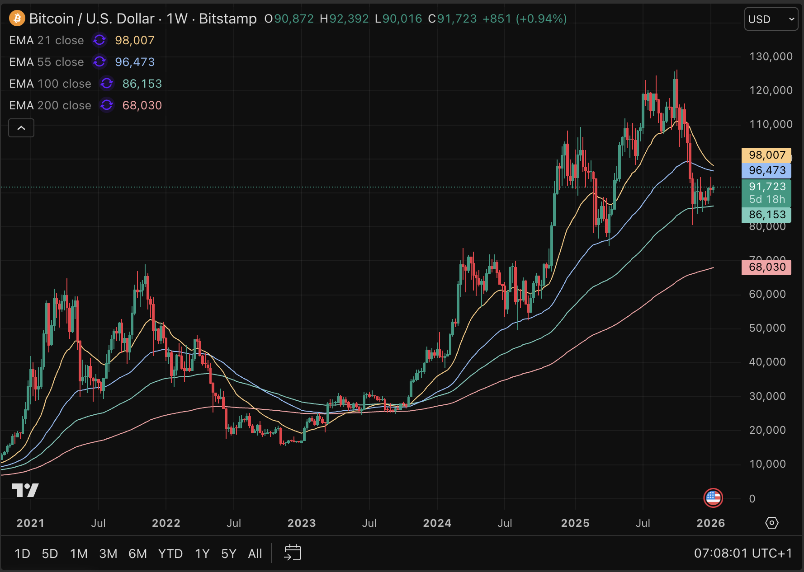
Task: Click the 91,723 current price label
Action: tap(766, 187)
